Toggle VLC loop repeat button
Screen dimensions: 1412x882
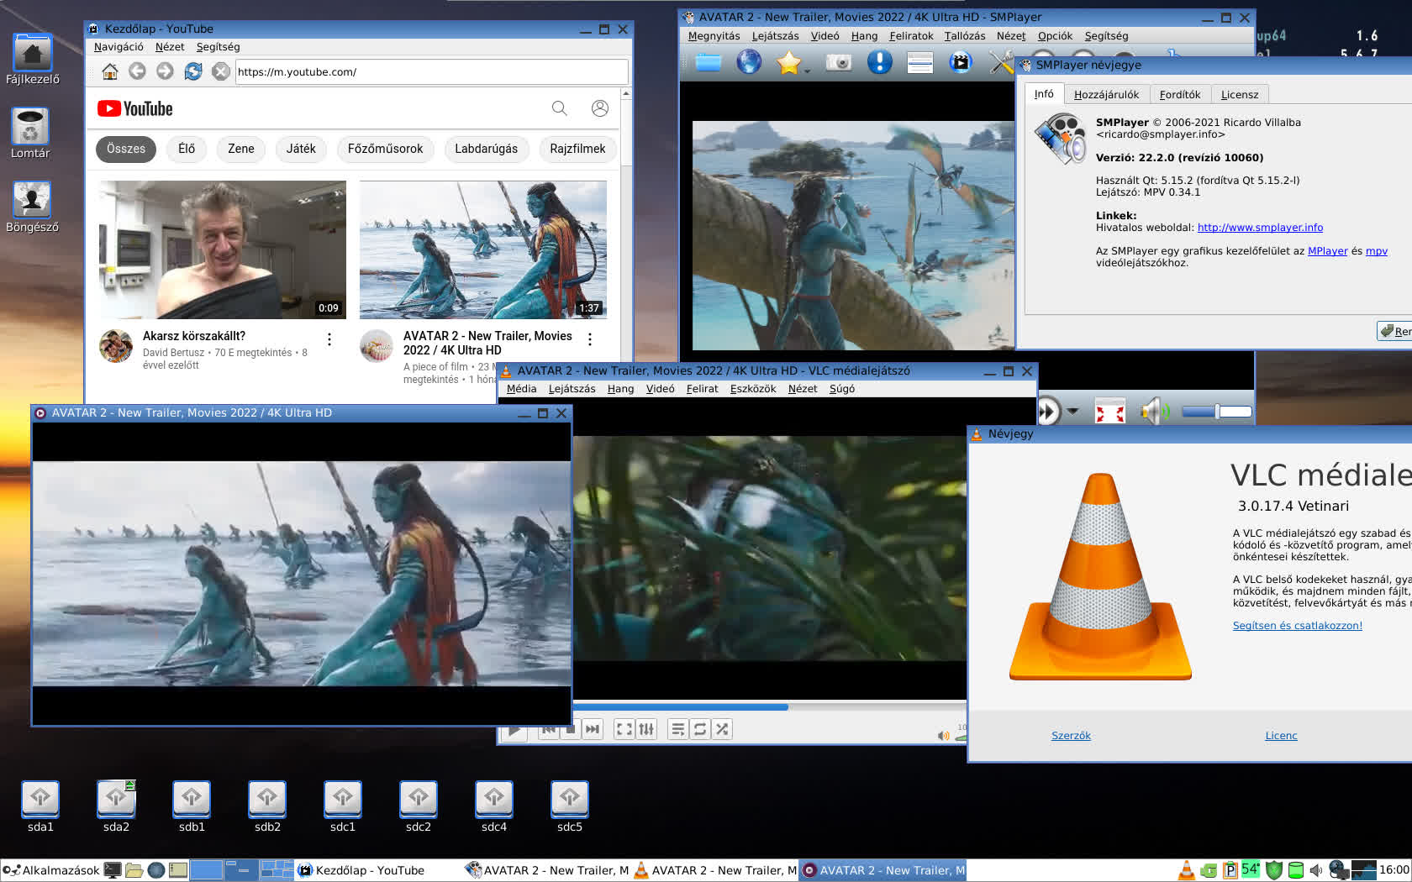[x=699, y=729]
